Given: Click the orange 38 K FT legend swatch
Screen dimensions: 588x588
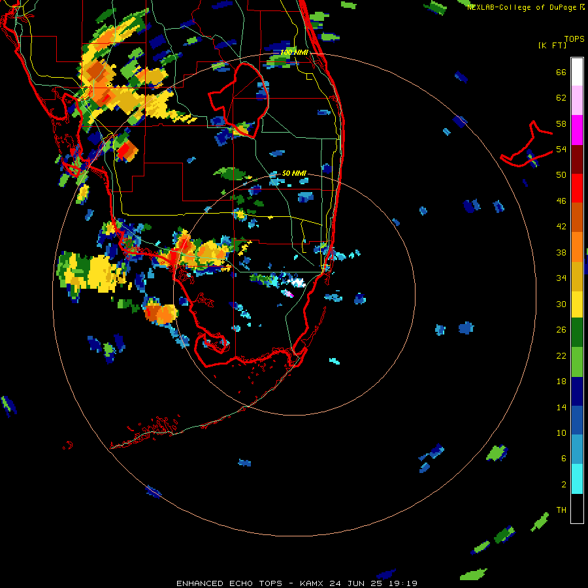Looking at the screenshot, I should coord(577,247).
